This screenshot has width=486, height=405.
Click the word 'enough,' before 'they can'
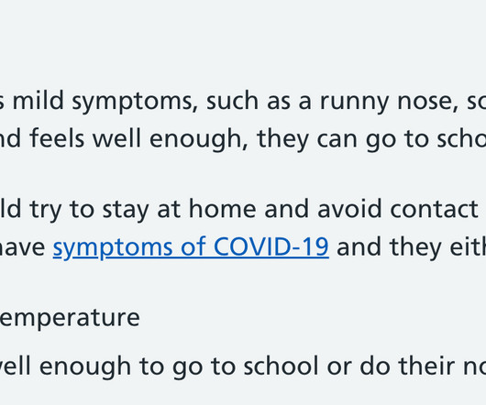pos(199,139)
